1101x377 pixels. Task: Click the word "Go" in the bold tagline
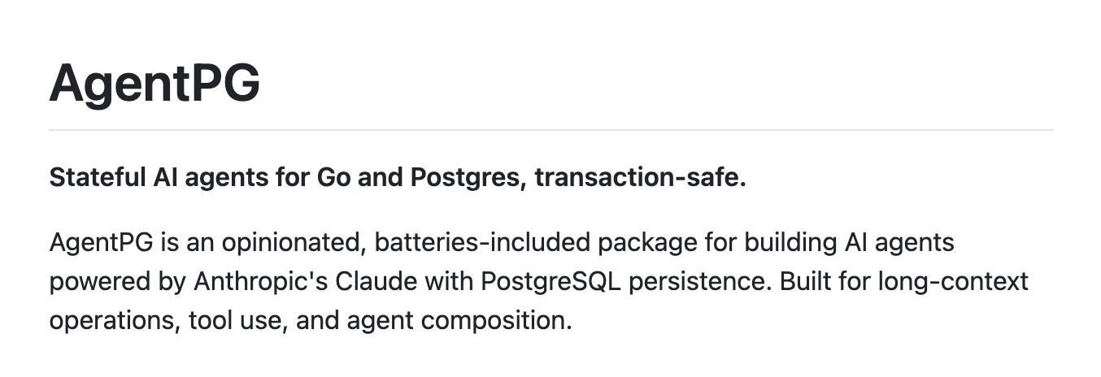pyautogui.click(x=329, y=178)
